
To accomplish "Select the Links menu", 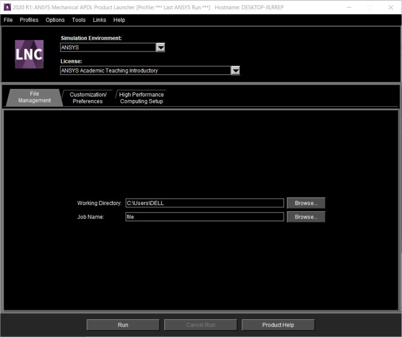I will coord(100,20).
